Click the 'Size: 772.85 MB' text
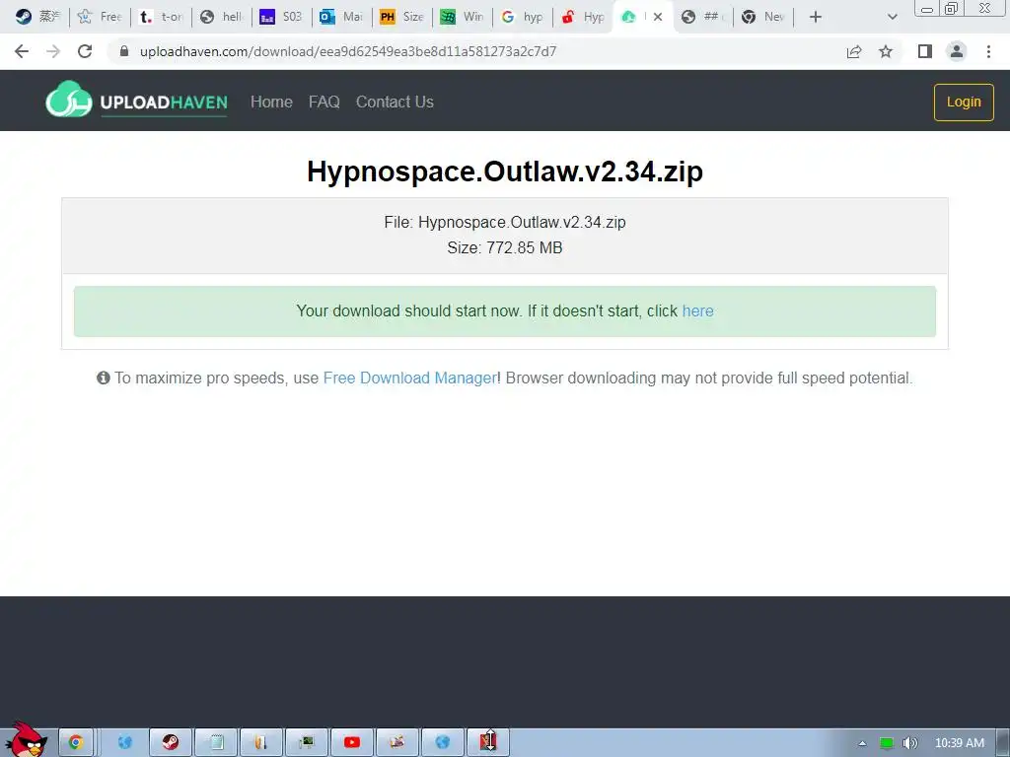Viewport: 1010px width, 757px height. coord(505,247)
